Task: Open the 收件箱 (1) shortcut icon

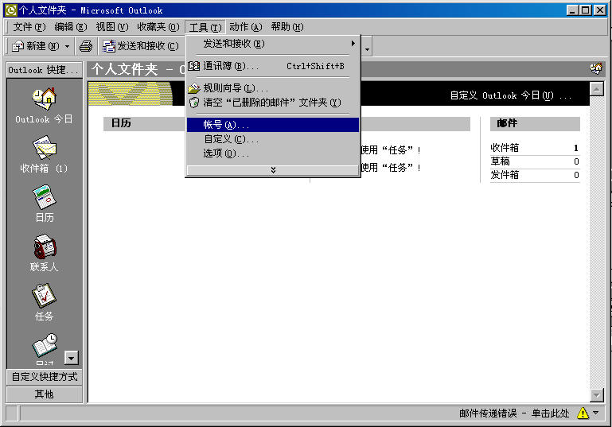Action: tap(45, 147)
